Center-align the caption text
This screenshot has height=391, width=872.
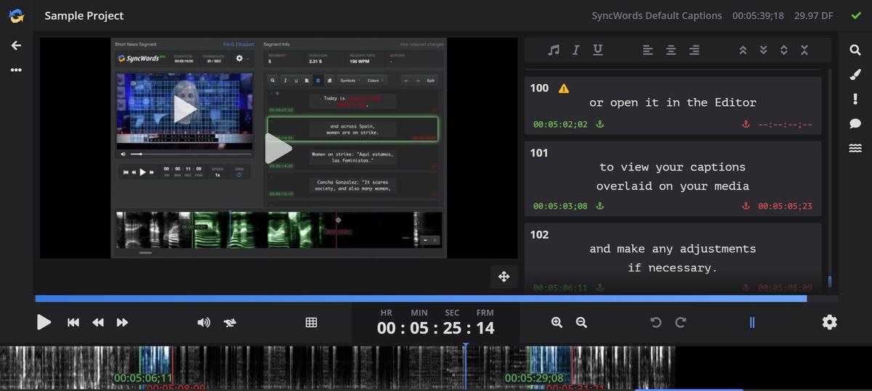671,50
